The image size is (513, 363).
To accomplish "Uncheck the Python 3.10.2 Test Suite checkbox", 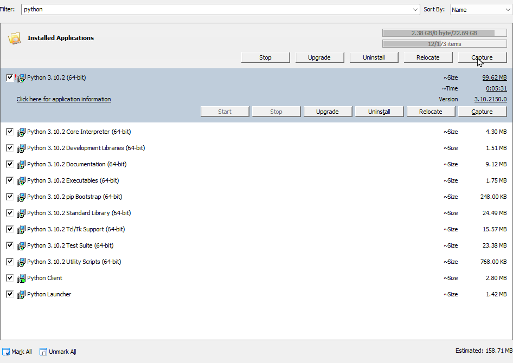I will point(9,245).
